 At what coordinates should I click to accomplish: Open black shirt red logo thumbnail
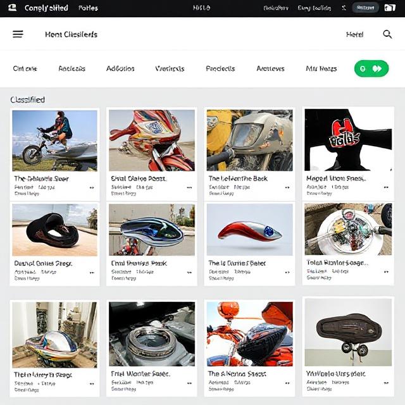[348, 140]
